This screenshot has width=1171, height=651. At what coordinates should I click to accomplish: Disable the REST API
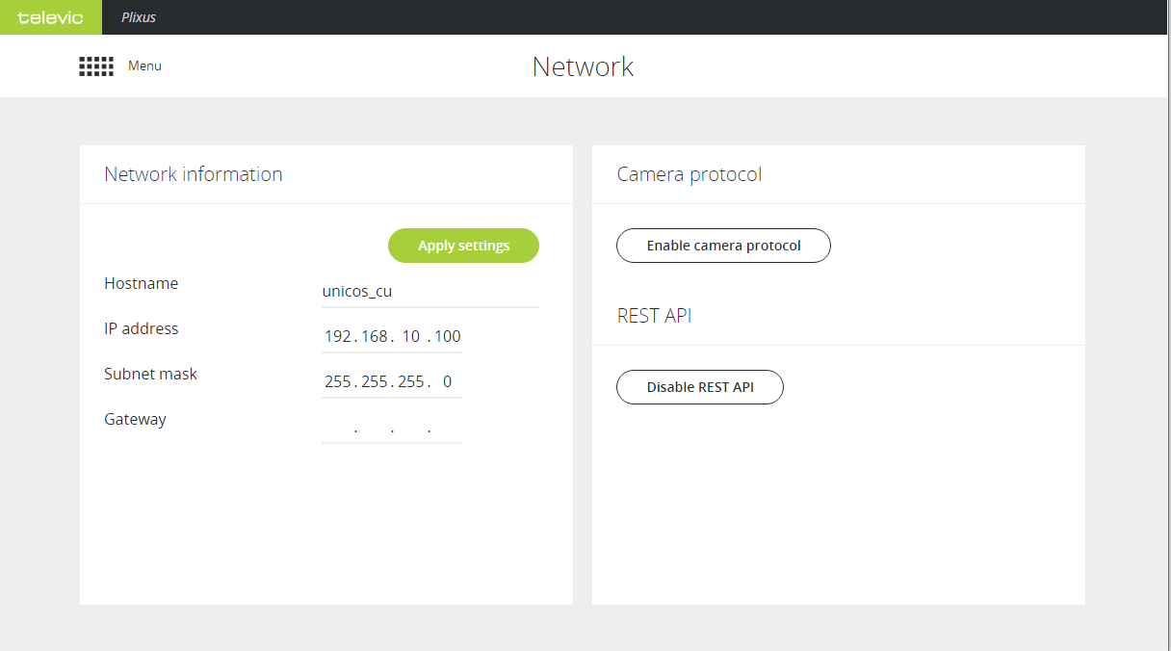(700, 387)
